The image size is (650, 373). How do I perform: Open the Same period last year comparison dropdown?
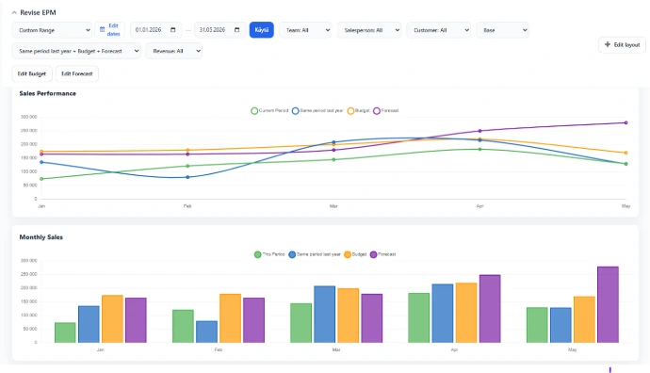(x=76, y=51)
